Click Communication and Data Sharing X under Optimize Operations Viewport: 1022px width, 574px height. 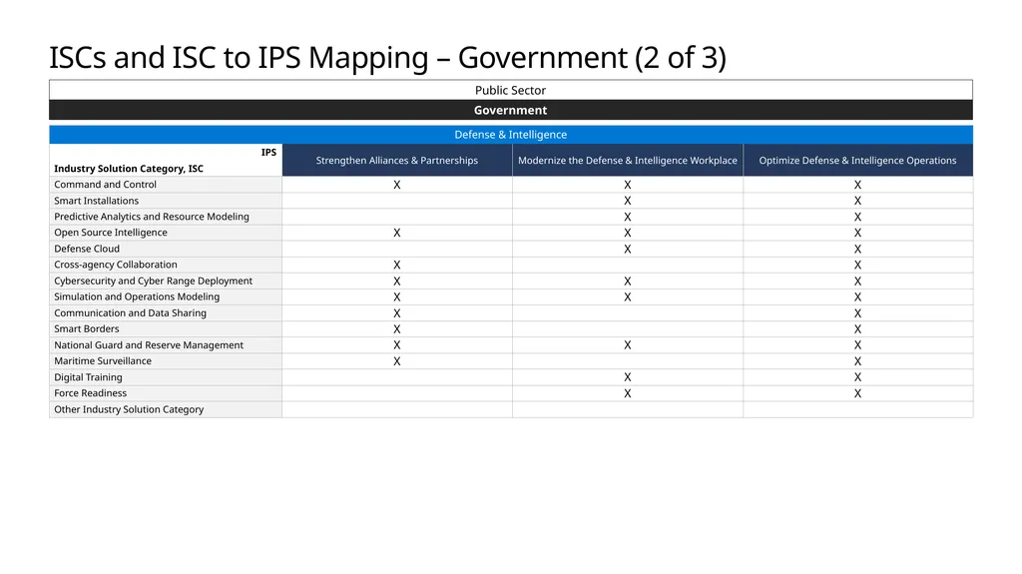coord(857,313)
